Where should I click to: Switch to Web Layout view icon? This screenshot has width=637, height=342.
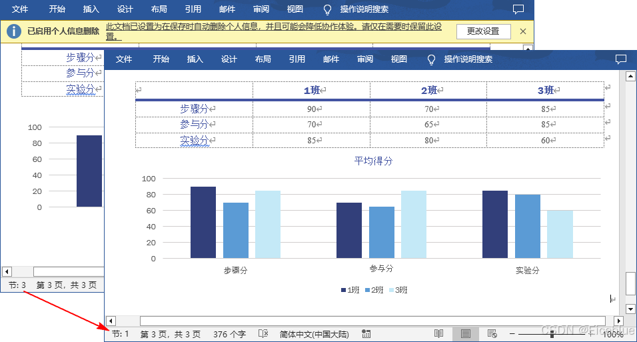(492, 334)
